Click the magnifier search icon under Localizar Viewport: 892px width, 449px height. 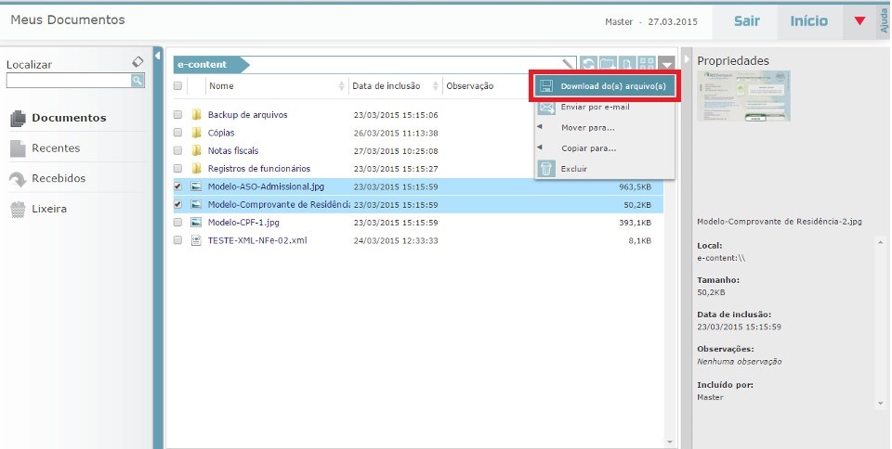click(x=138, y=81)
